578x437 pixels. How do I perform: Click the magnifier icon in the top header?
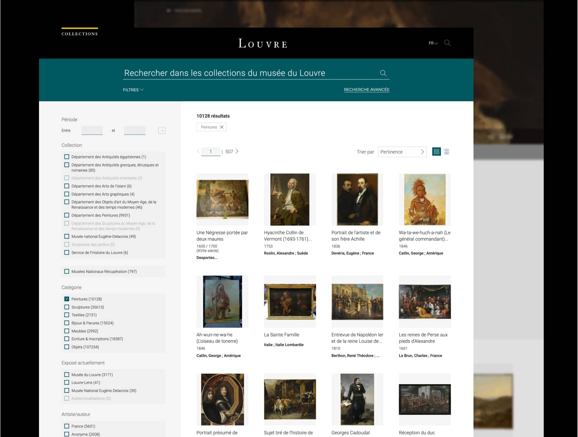[447, 43]
